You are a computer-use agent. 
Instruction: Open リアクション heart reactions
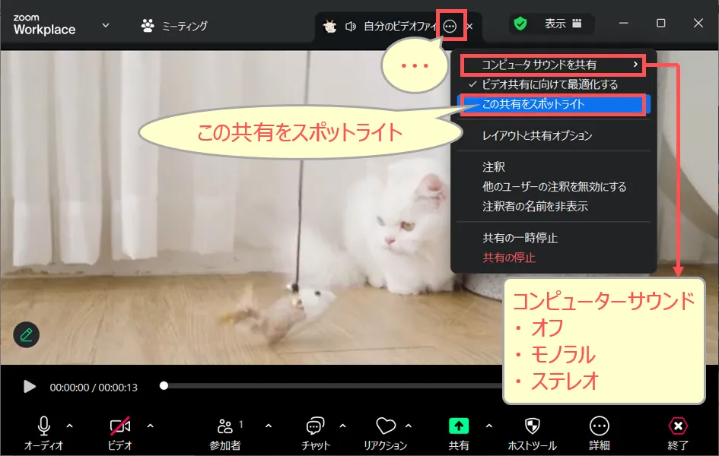tap(386, 426)
